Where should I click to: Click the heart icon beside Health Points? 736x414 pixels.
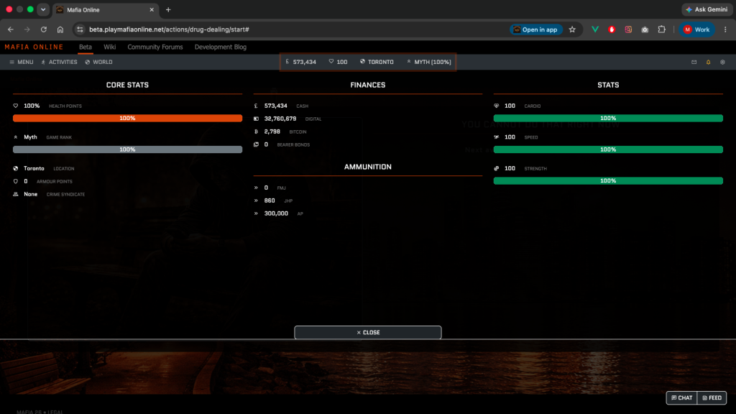[x=16, y=106]
